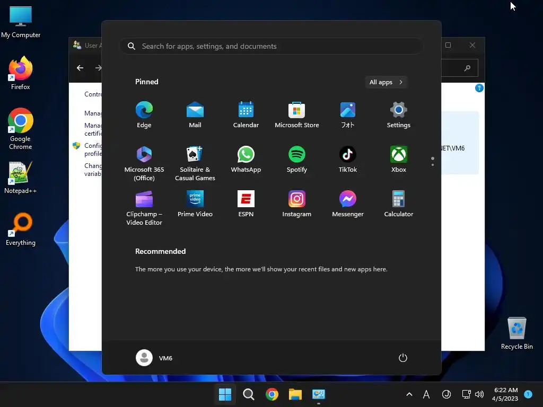
Task: Launch TikTok app
Action: [x=348, y=160]
